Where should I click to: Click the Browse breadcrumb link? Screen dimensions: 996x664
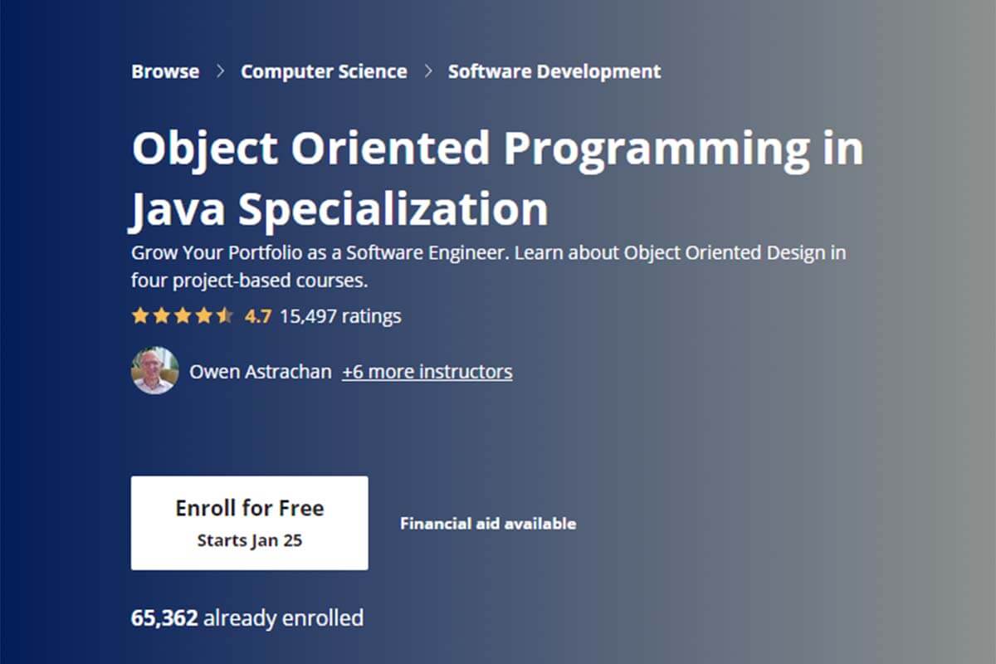tap(164, 71)
